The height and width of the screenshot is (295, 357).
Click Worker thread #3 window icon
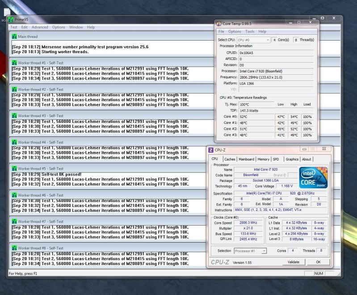(14, 116)
